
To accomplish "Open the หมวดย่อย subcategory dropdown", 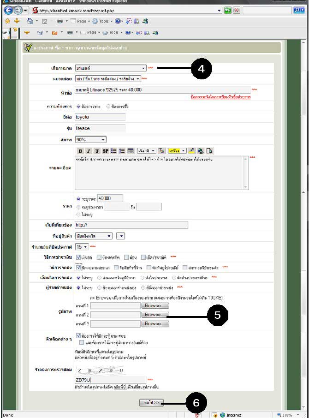I will click(x=108, y=79).
